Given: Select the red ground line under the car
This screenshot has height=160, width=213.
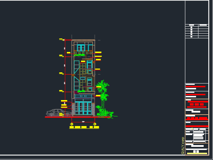Looking at the screenshot, I should [x=55, y=117].
